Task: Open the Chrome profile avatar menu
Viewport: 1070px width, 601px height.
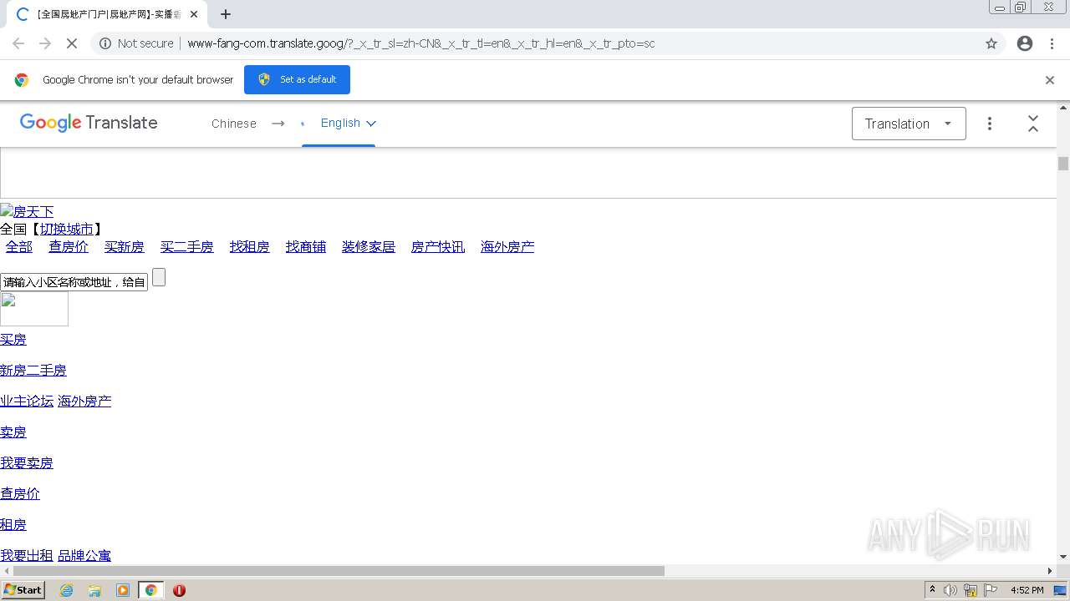Action: pos(1025,43)
